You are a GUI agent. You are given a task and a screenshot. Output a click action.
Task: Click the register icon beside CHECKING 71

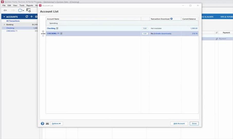coord(61,33)
